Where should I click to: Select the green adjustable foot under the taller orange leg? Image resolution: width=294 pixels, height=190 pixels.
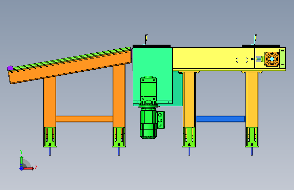click(x=119, y=137)
